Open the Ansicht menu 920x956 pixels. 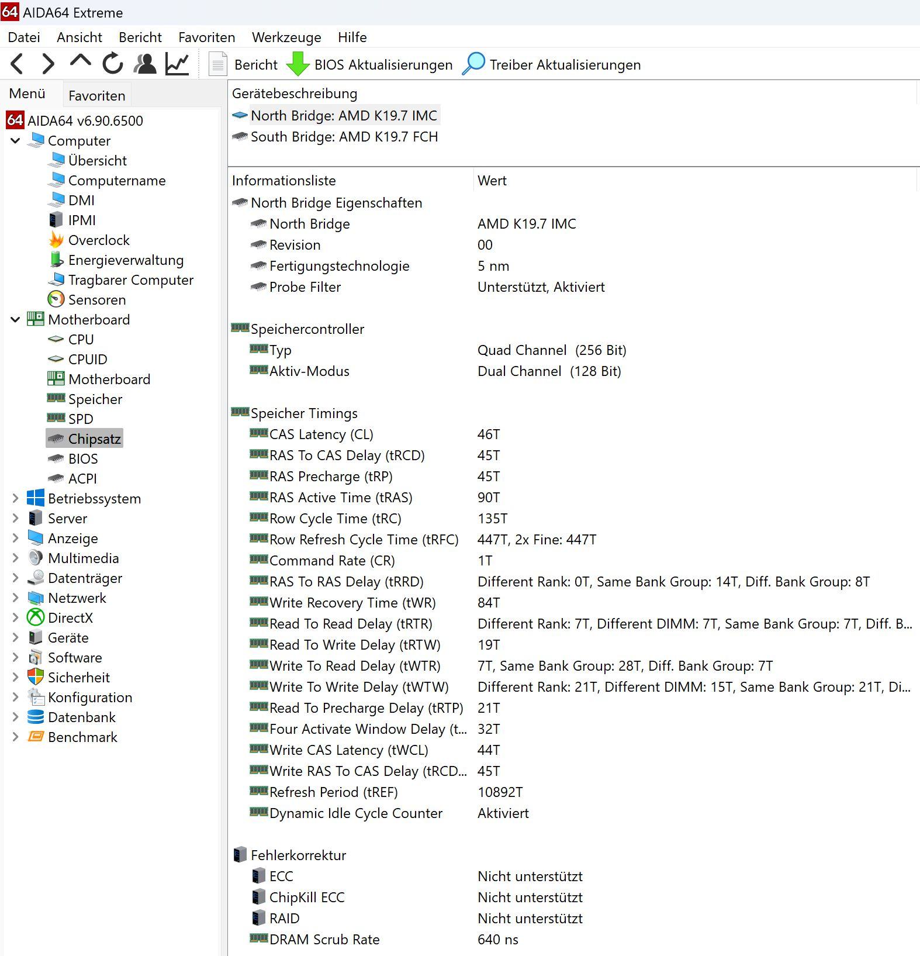click(x=79, y=37)
